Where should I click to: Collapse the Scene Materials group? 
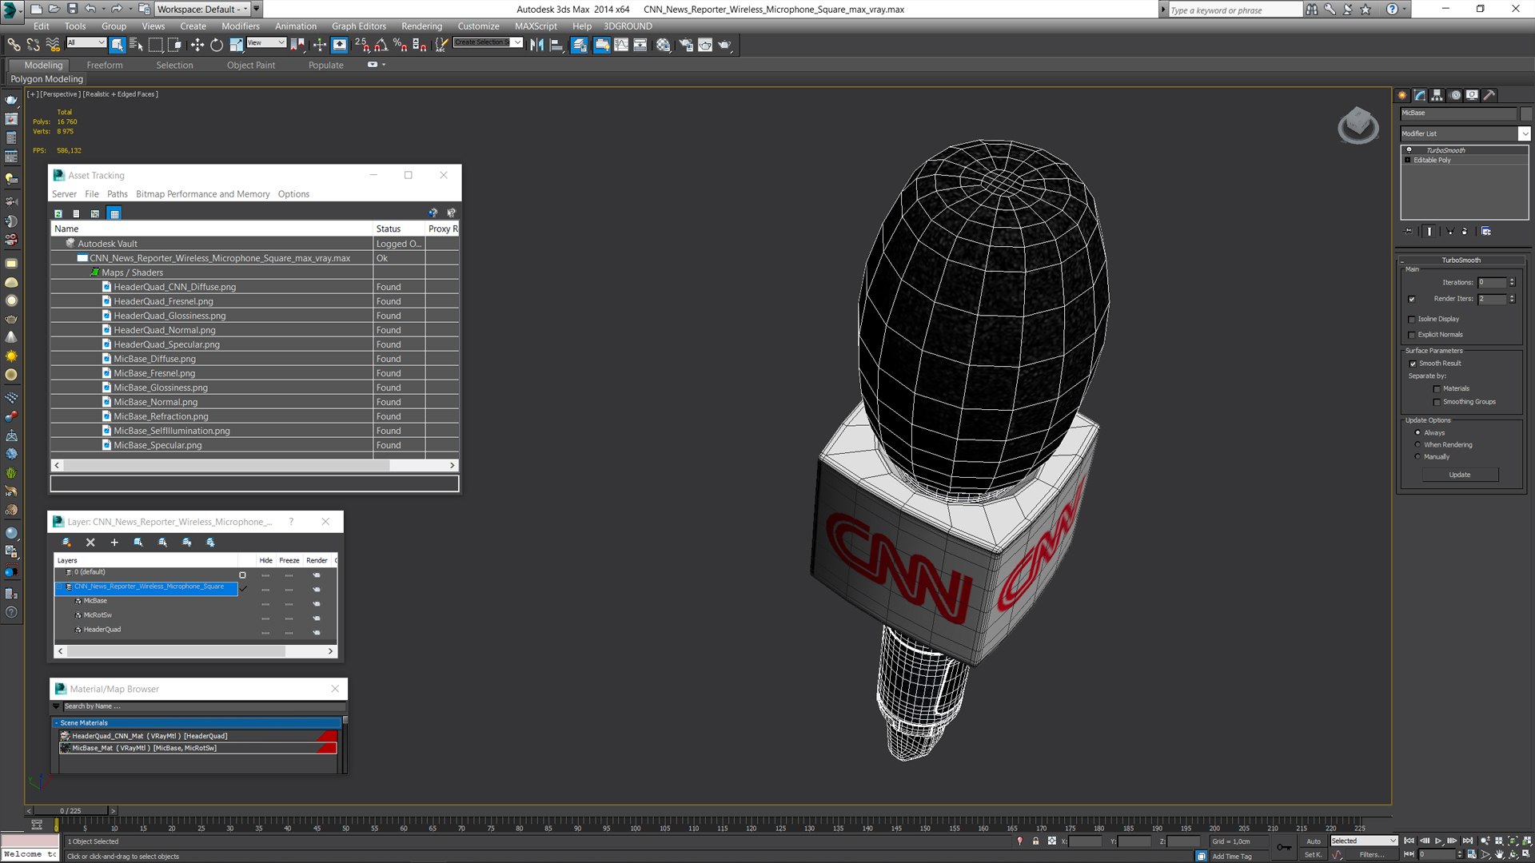pos(56,722)
